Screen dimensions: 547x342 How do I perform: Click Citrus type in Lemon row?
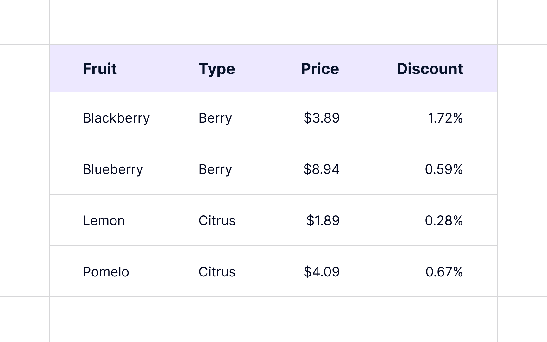point(217,221)
